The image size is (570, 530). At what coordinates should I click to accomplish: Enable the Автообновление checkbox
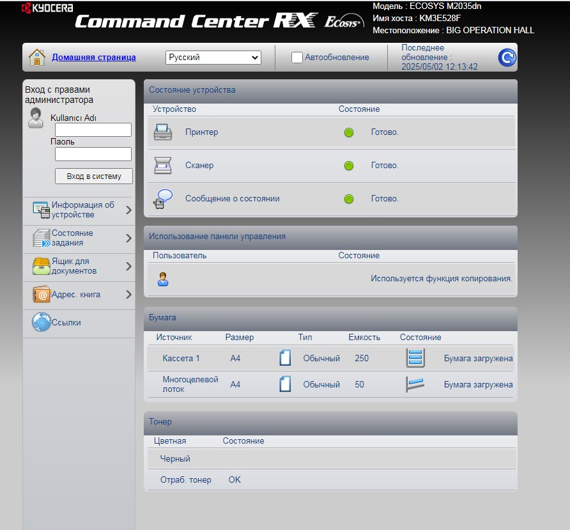(297, 57)
